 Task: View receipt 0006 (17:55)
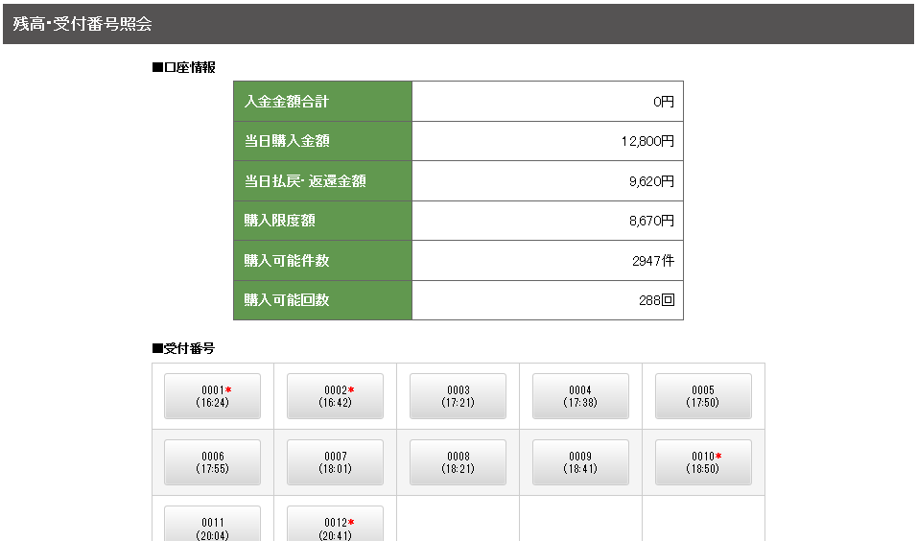pyautogui.click(x=212, y=462)
